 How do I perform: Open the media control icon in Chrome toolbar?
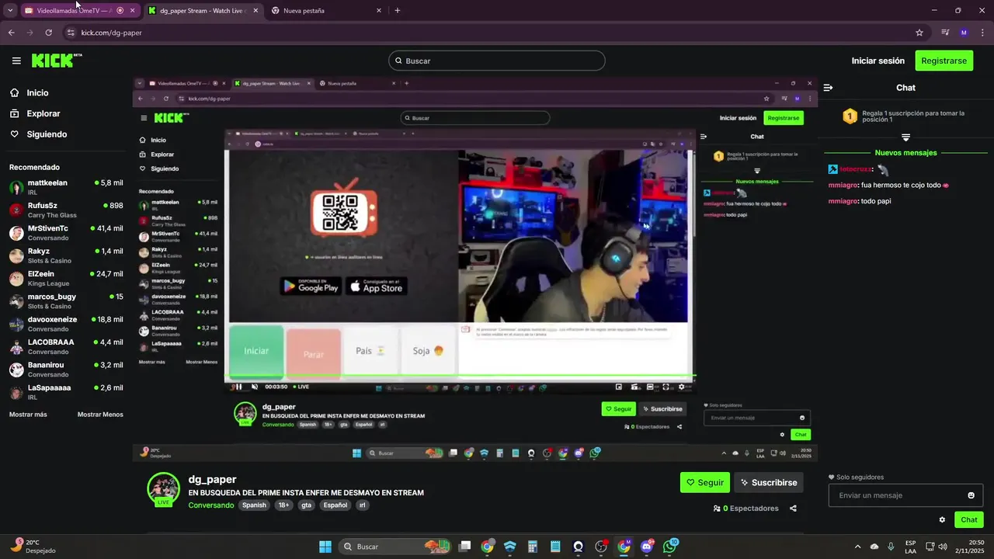pyautogui.click(x=945, y=33)
